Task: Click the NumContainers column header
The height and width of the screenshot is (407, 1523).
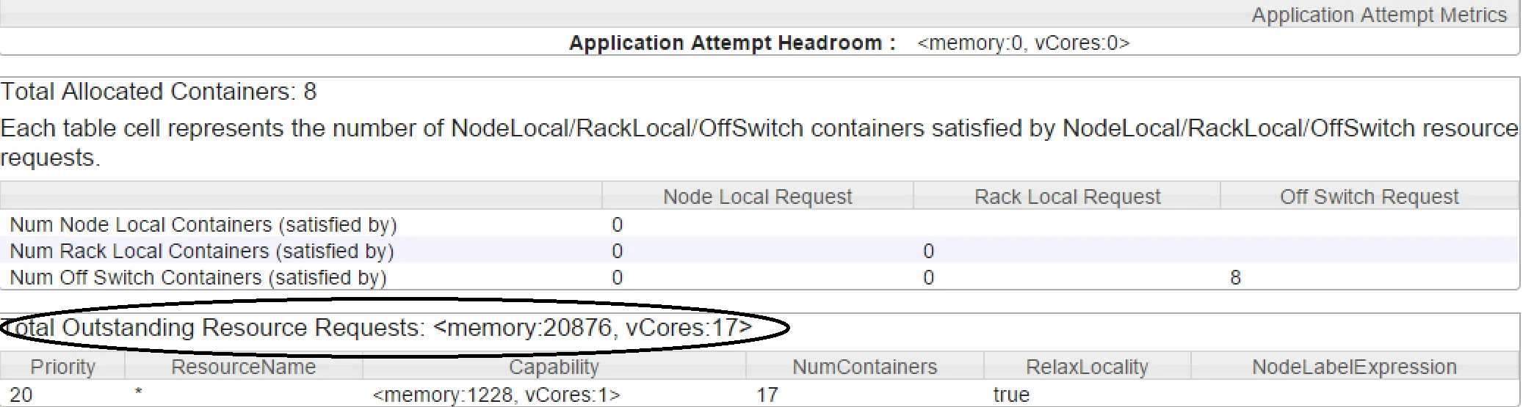Action: click(x=864, y=367)
